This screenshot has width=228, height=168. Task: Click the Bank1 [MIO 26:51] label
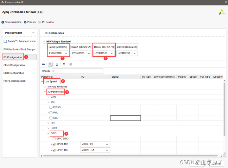click(81, 47)
